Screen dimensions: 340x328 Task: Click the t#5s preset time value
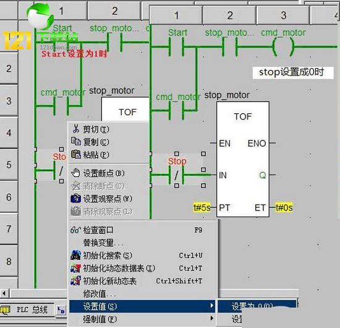pyautogui.click(x=202, y=207)
